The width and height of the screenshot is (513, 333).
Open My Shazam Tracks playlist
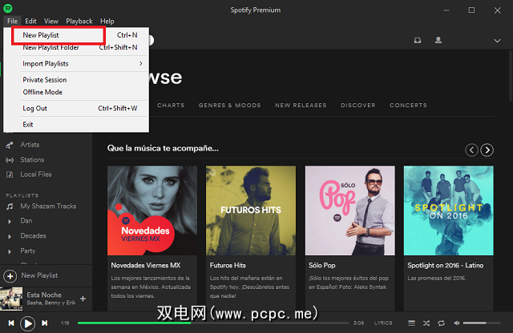(x=46, y=207)
